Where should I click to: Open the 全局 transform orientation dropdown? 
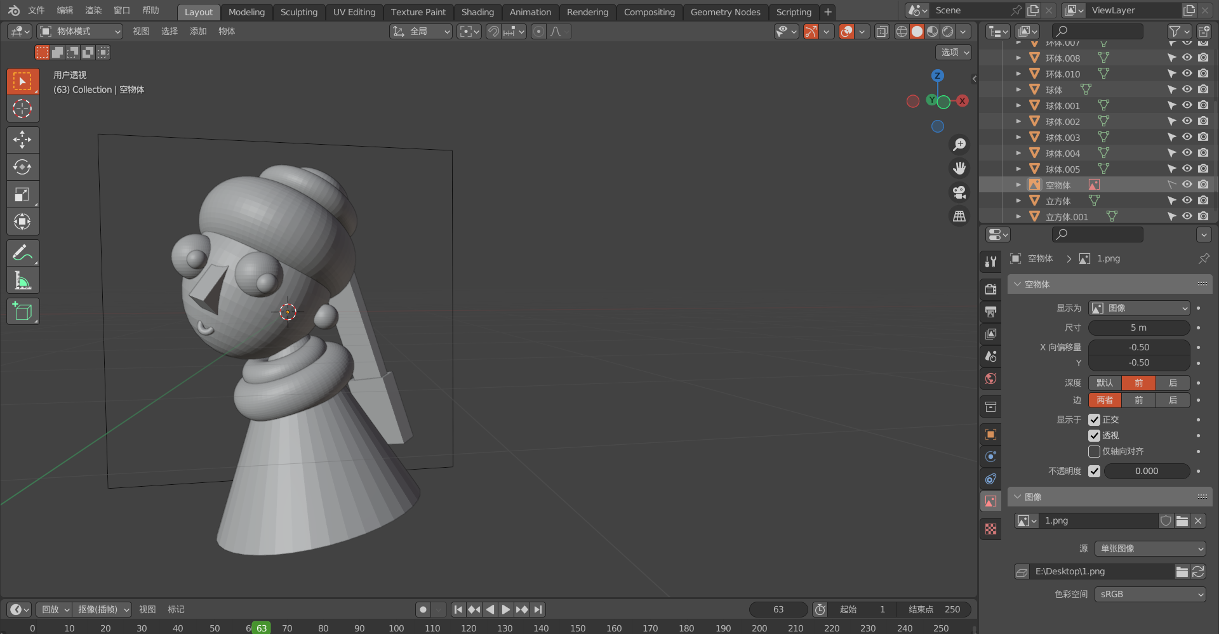[x=421, y=31]
